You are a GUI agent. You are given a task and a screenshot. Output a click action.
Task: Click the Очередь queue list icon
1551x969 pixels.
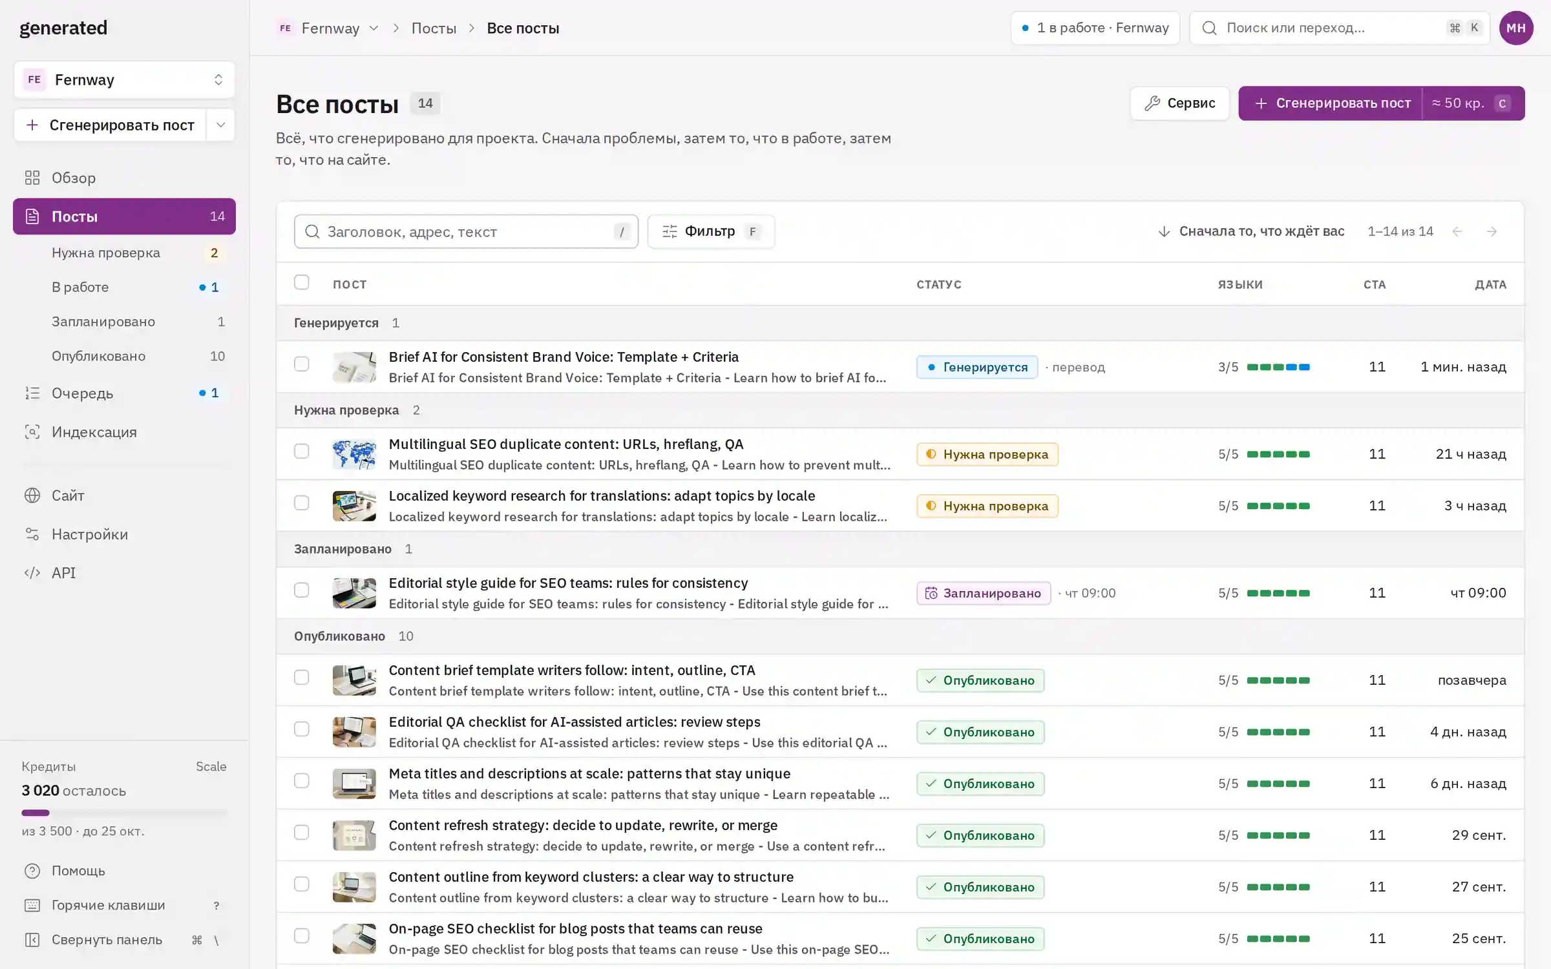click(32, 393)
